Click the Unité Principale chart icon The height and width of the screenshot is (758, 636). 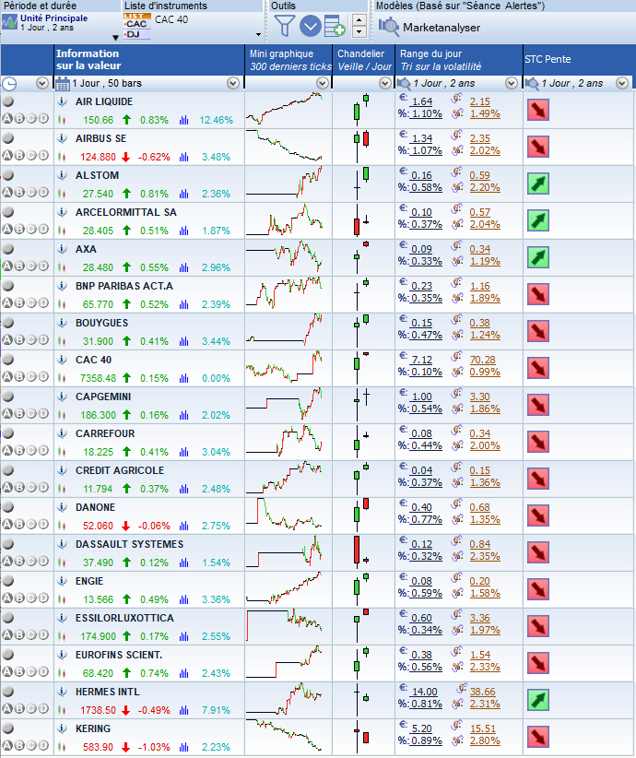pos(9,22)
